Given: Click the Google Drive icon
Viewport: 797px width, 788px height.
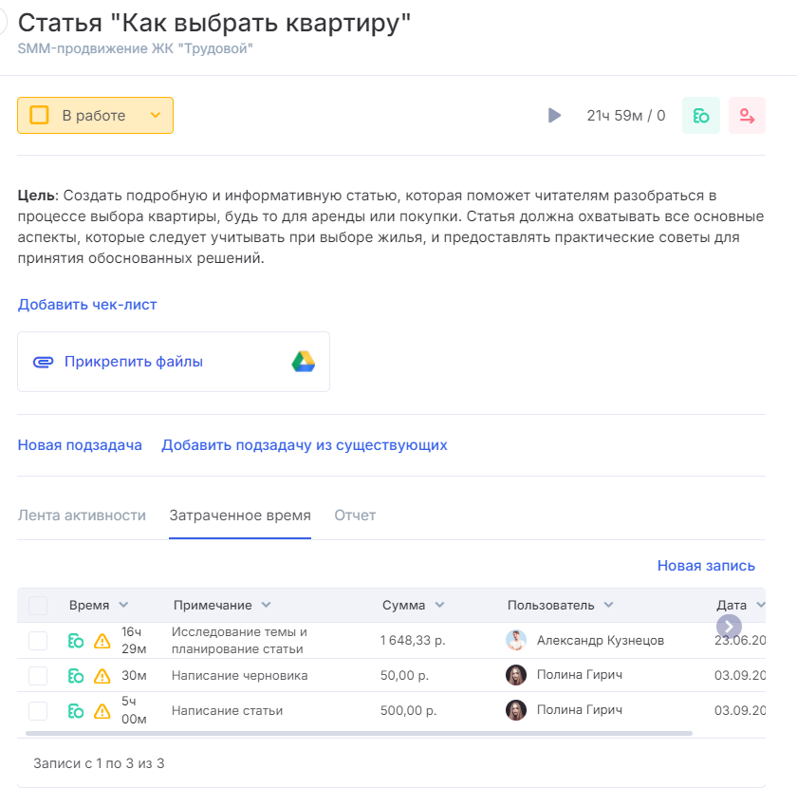Looking at the screenshot, I should [303, 362].
